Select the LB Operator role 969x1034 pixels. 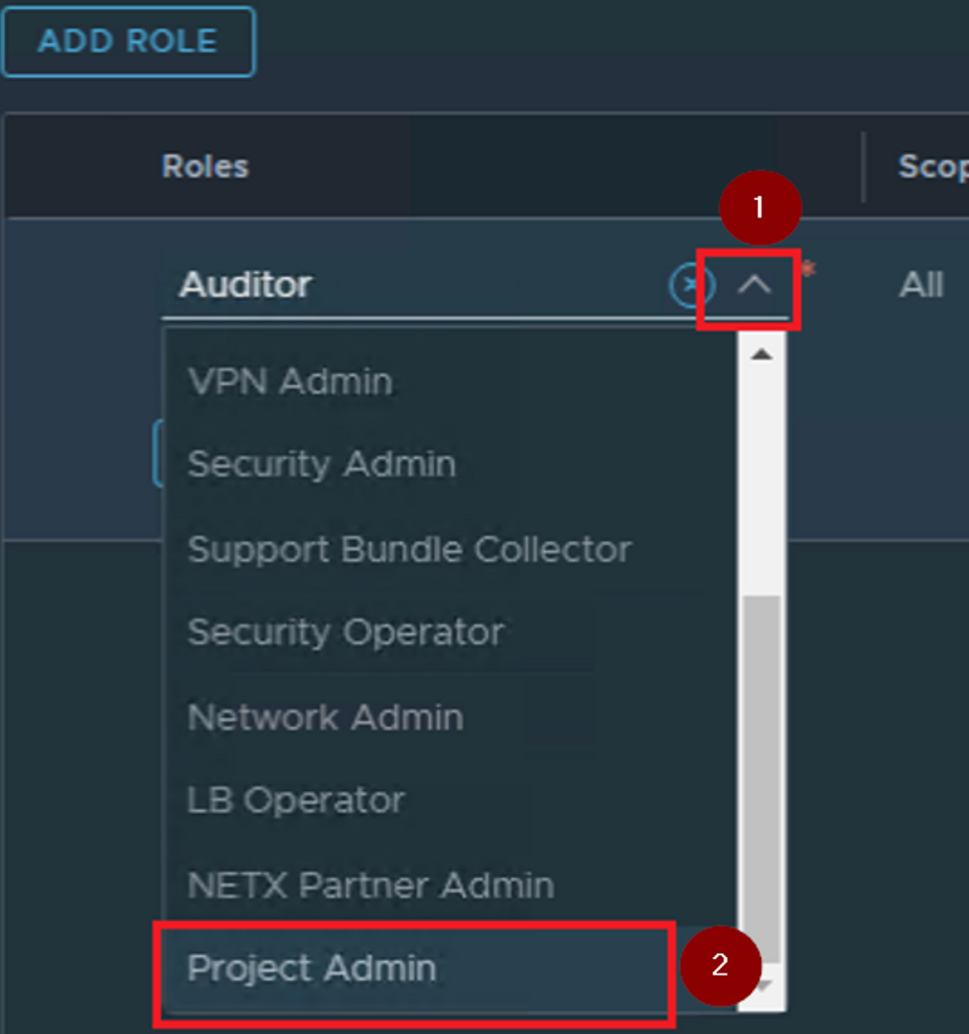[296, 801]
